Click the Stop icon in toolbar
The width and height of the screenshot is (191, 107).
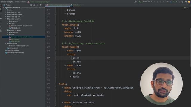click(164, 2)
